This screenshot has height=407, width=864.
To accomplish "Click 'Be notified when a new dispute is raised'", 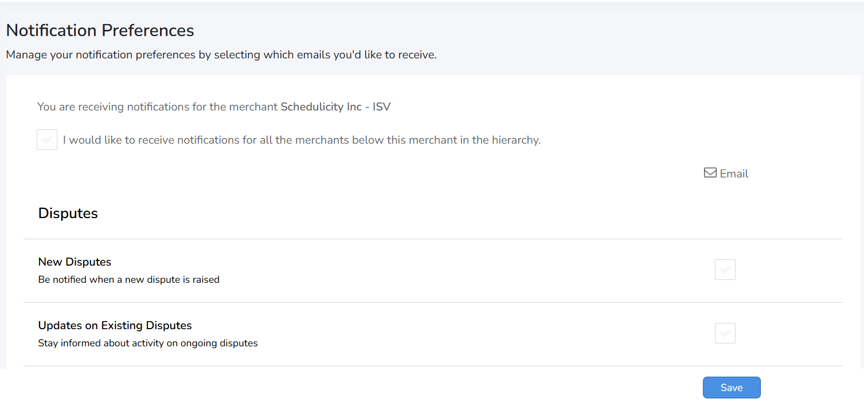I will [x=128, y=280].
